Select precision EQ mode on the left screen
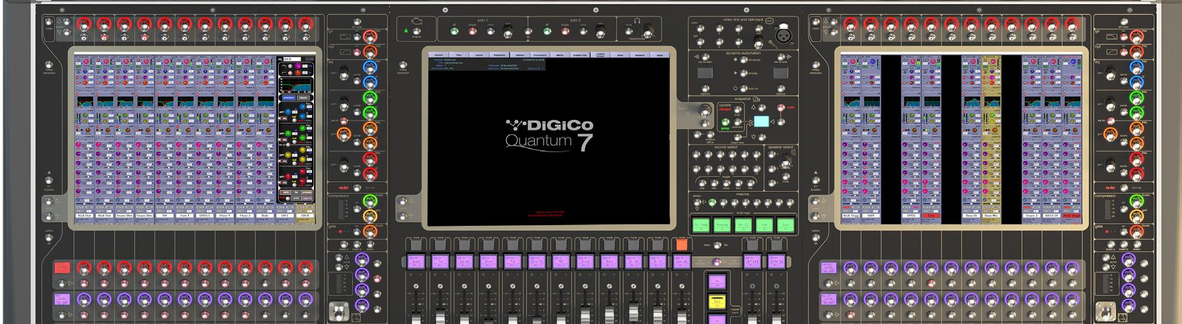Screen dimensions: 1182x324 click(x=289, y=98)
